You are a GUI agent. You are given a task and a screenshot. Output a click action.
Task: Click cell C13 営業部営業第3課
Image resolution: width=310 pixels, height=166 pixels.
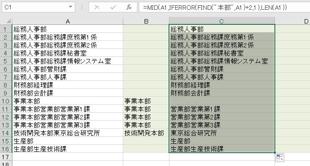point(222,125)
